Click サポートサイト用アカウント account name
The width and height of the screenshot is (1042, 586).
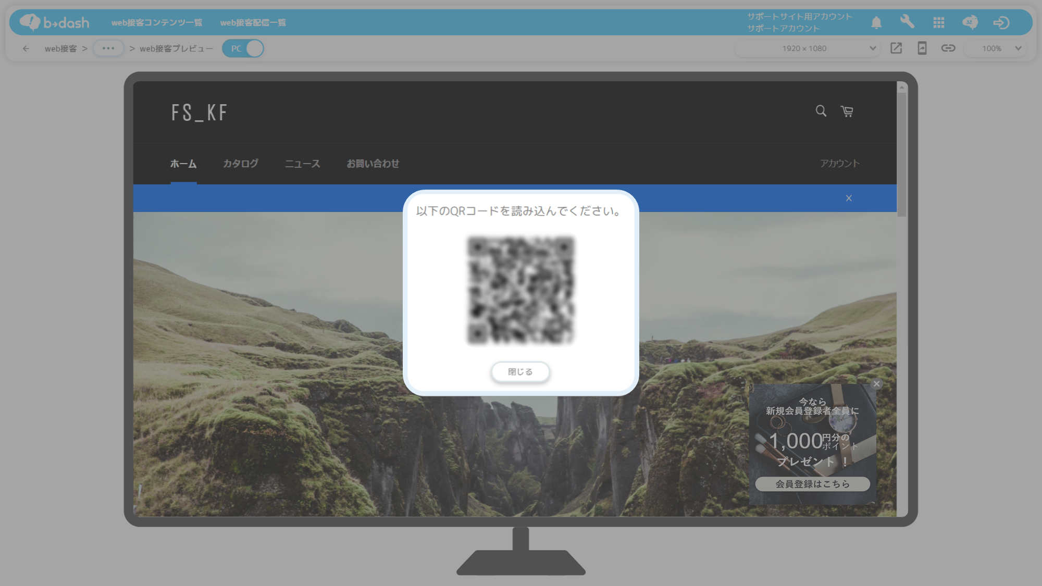pyautogui.click(x=800, y=17)
